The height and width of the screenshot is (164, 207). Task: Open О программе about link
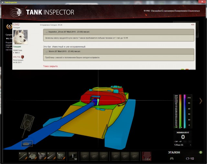click(x=168, y=11)
